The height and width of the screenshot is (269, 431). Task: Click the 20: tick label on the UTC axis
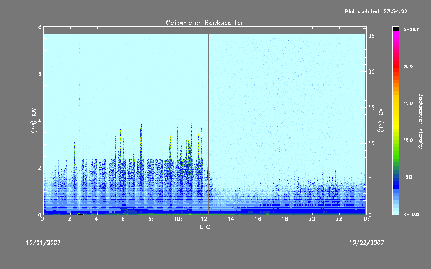[312, 219]
